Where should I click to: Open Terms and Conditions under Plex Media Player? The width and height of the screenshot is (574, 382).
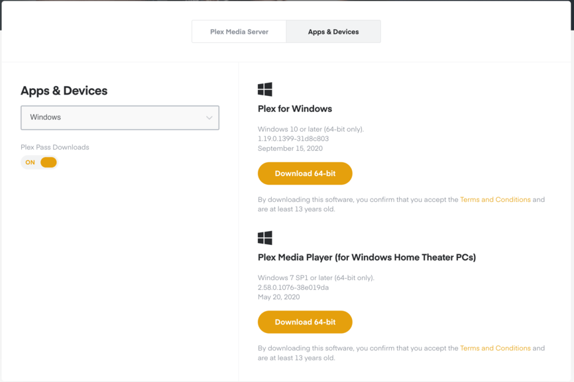495,348
